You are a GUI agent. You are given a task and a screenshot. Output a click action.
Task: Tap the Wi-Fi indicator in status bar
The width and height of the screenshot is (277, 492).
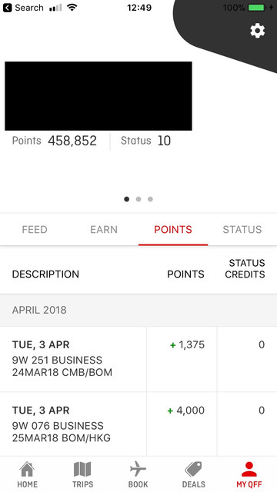click(x=72, y=8)
